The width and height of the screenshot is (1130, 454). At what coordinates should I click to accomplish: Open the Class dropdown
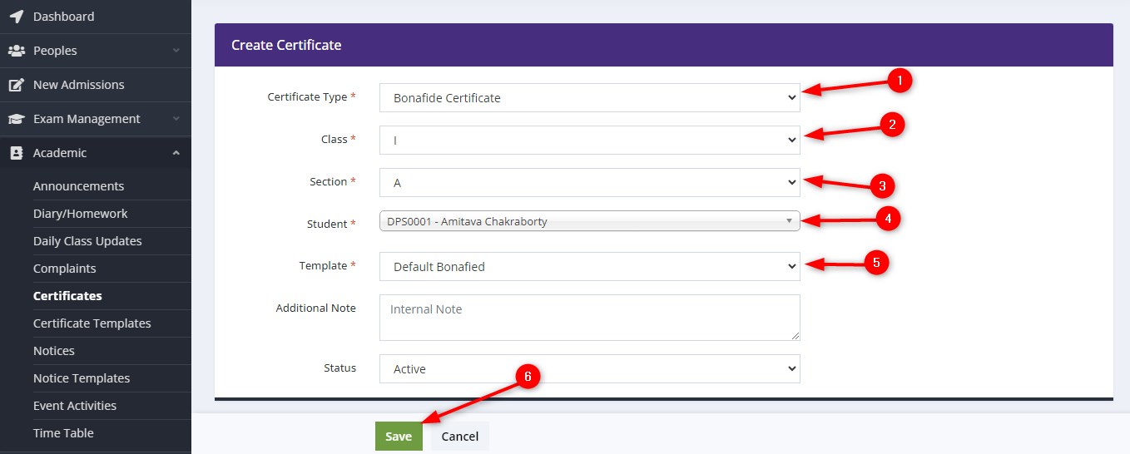(589, 140)
